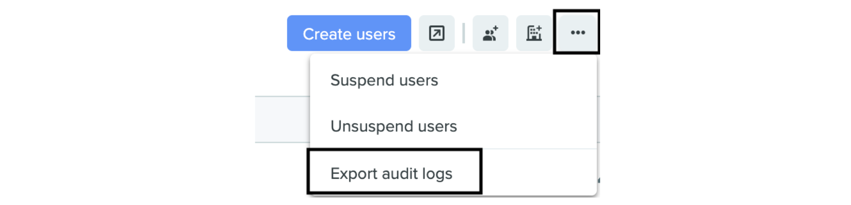Close the dropdown using the highlighted ellipsis
The image size is (851, 205).
point(577,33)
